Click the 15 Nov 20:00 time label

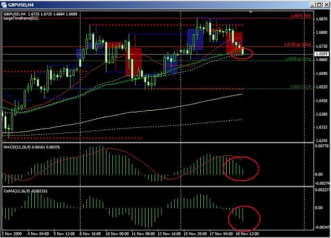click(x=195, y=234)
